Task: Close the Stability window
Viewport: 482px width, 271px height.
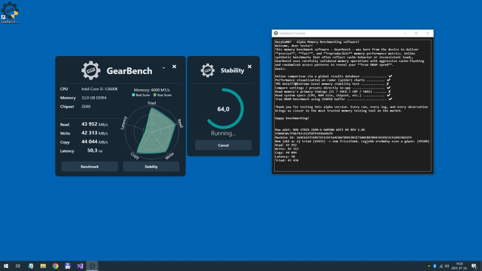Action: click(249, 66)
